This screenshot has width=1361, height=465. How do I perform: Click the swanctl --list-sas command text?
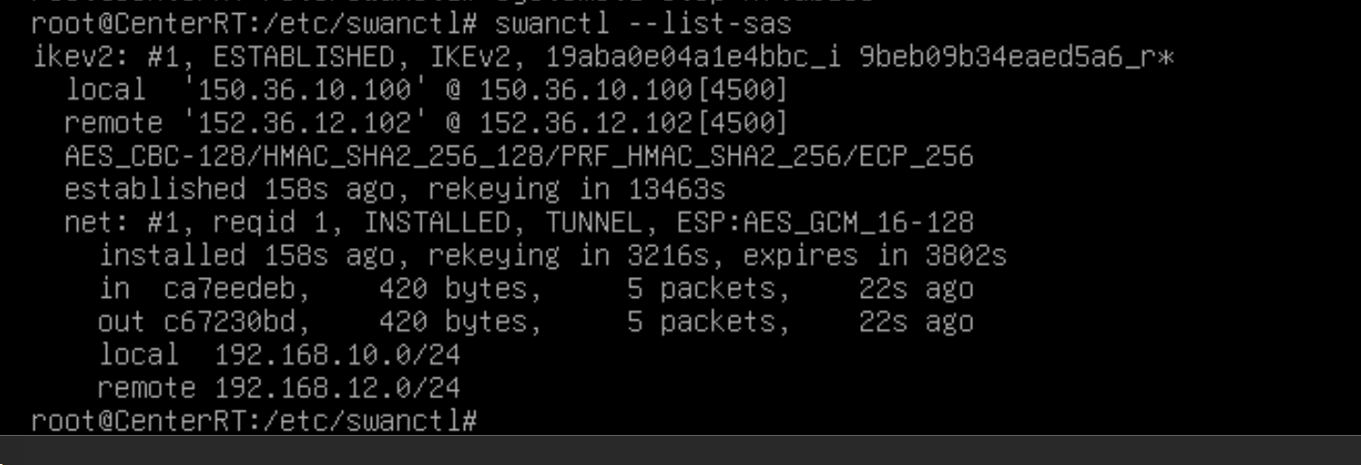pos(642,23)
